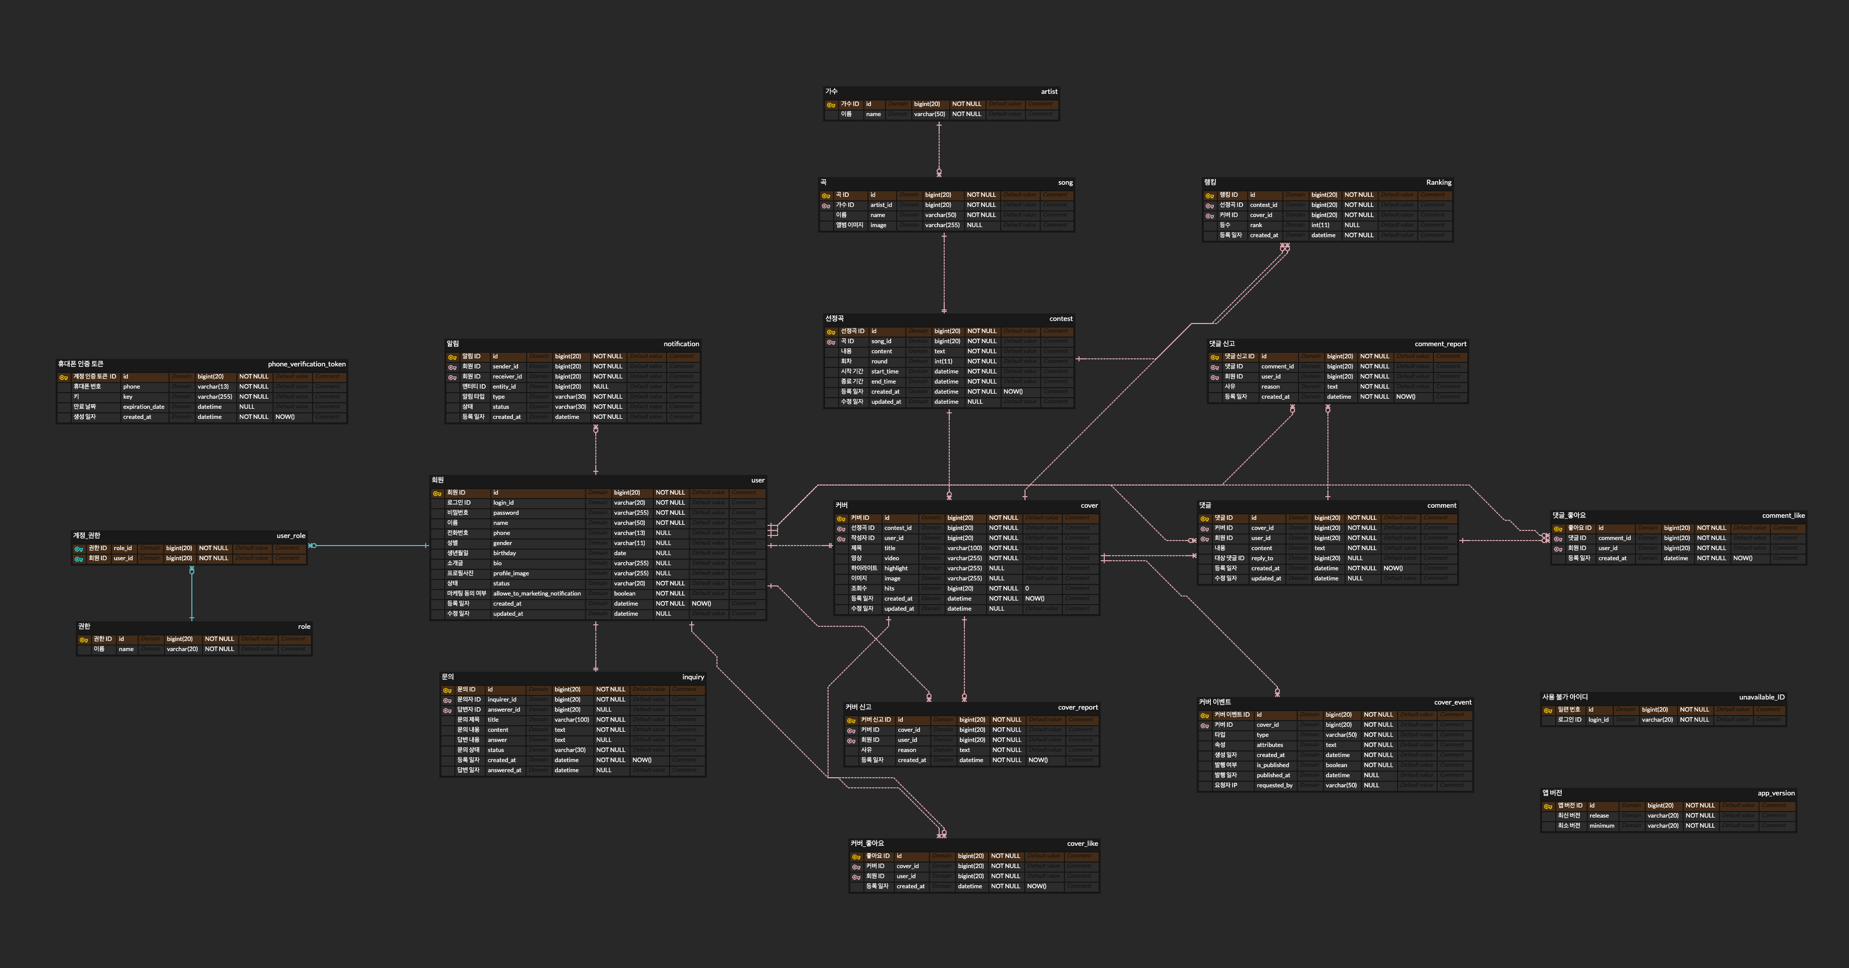Select the contest_id foreign key icon in cover

(841, 529)
